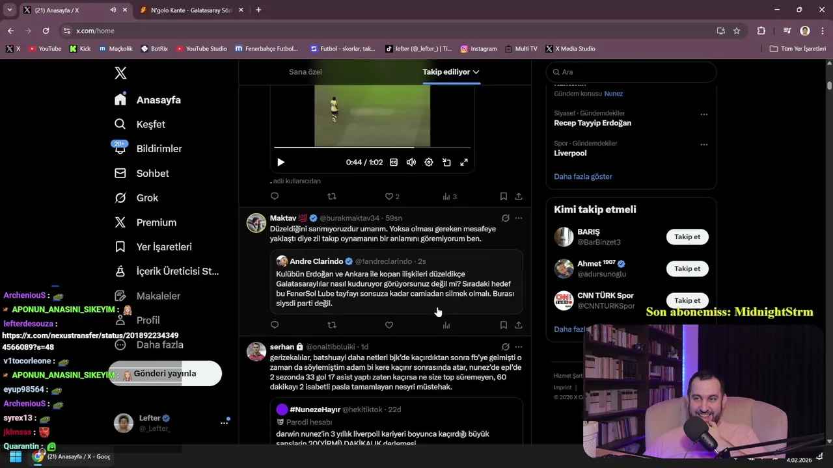Mute the video player volume
This screenshot has width=833, height=468.
click(x=411, y=162)
